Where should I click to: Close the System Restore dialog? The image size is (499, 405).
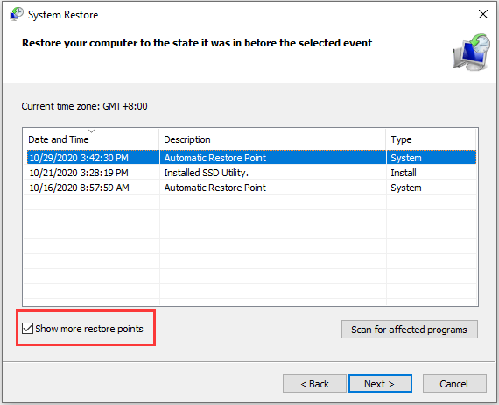(483, 14)
